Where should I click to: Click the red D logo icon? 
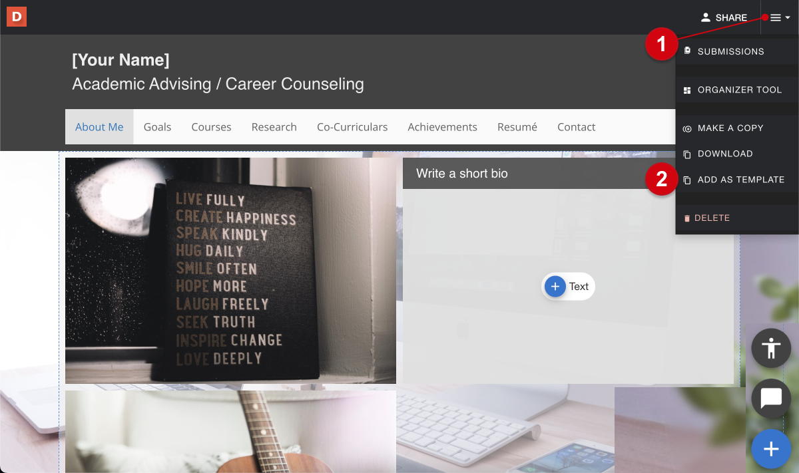click(17, 17)
